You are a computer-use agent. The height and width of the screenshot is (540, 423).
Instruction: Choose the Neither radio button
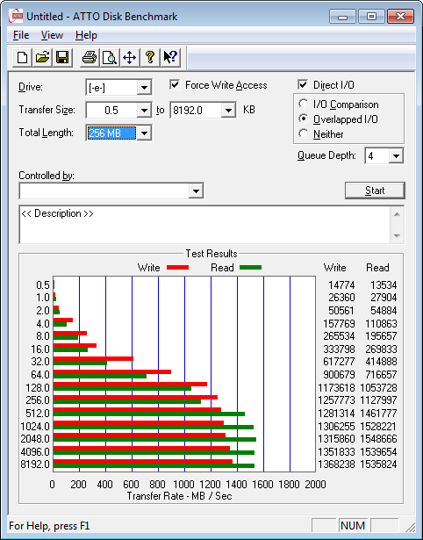[304, 133]
